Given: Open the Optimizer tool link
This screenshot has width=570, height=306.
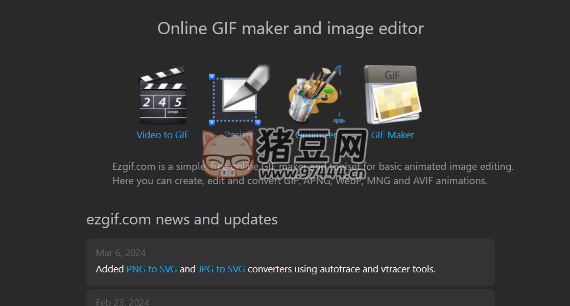Looking at the screenshot, I should (316, 135).
